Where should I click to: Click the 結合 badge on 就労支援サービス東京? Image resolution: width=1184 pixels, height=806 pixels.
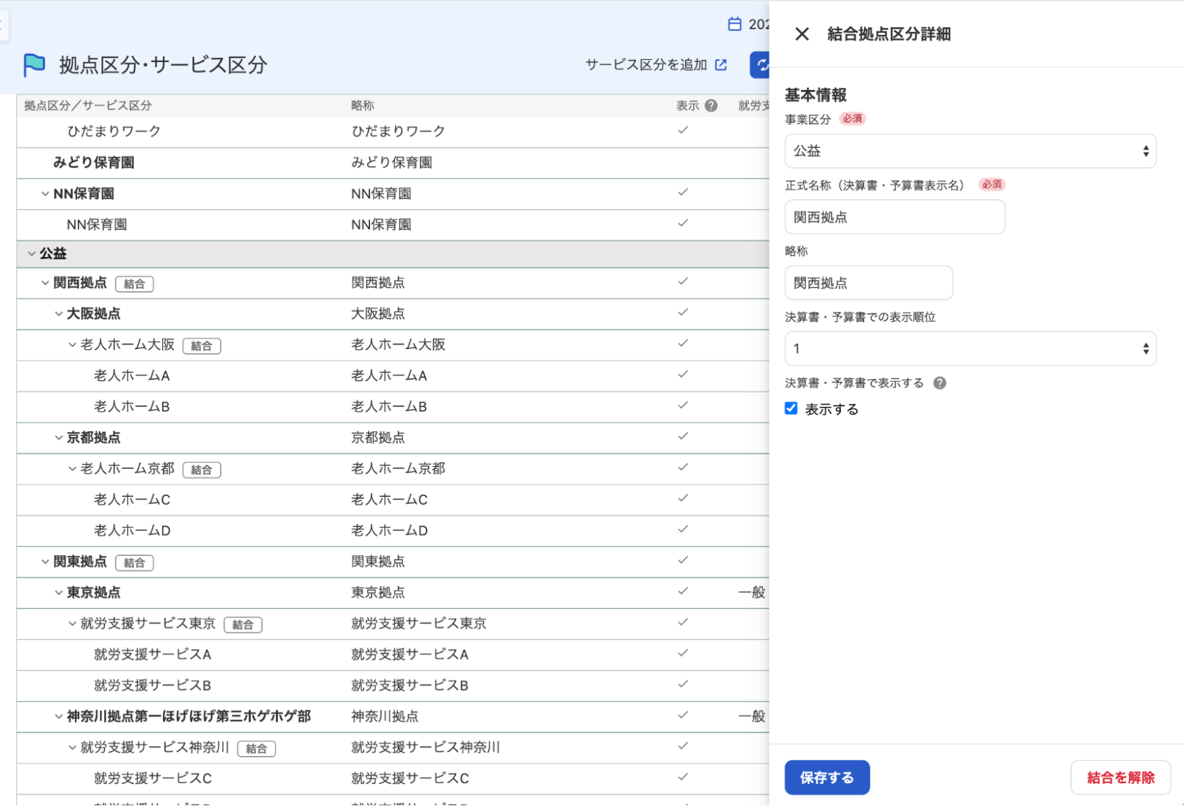click(x=243, y=625)
